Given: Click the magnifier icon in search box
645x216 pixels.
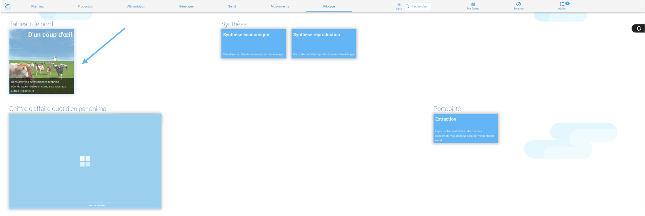Looking at the screenshot, I should pos(407,6).
